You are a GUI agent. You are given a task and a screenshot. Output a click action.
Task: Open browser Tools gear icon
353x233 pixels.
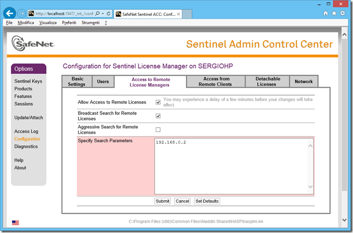pyautogui.click(x=343, y=13)
